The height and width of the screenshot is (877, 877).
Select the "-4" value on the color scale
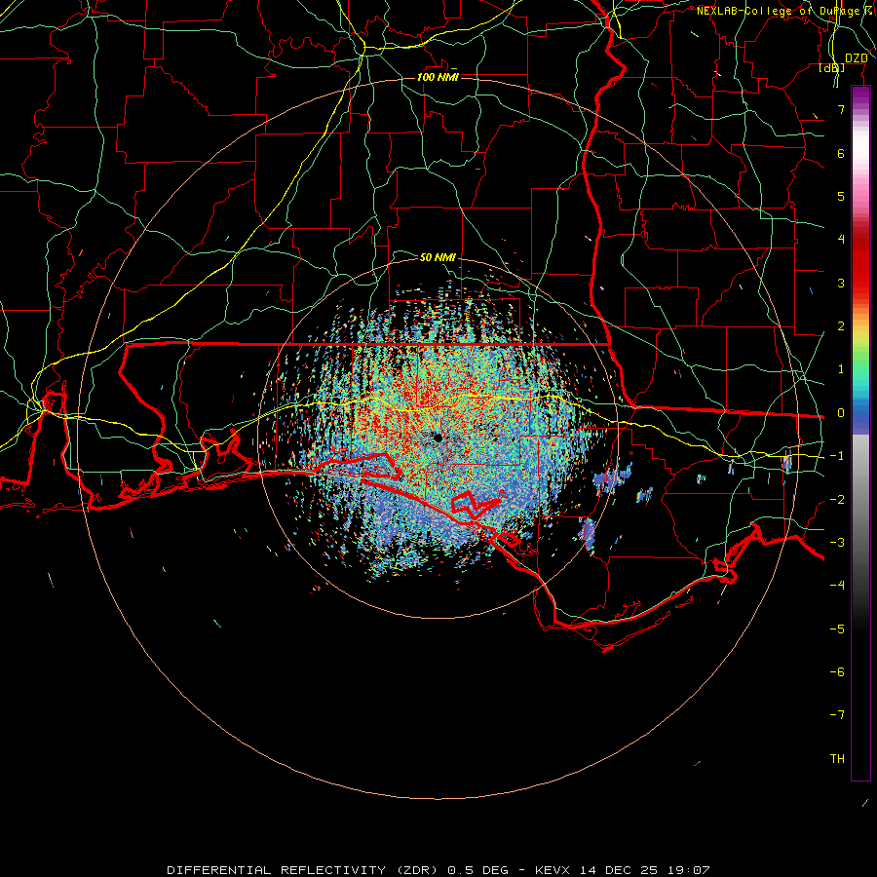pyautogui.click(x=837, y=585)
